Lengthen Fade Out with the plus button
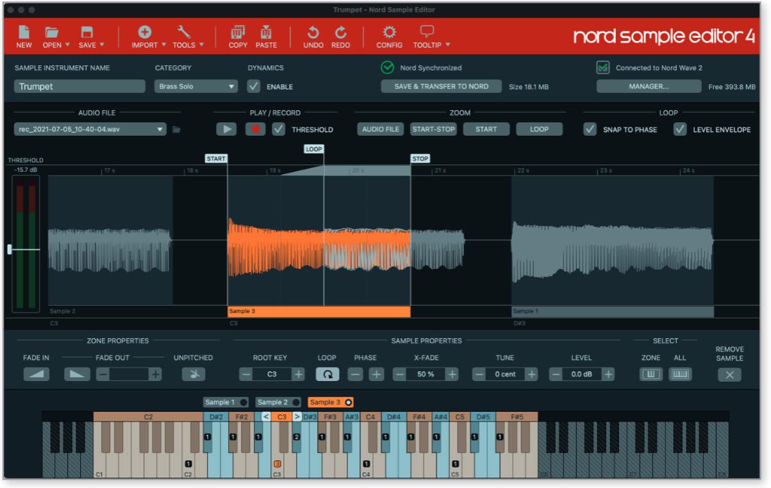 pos(155,375)
